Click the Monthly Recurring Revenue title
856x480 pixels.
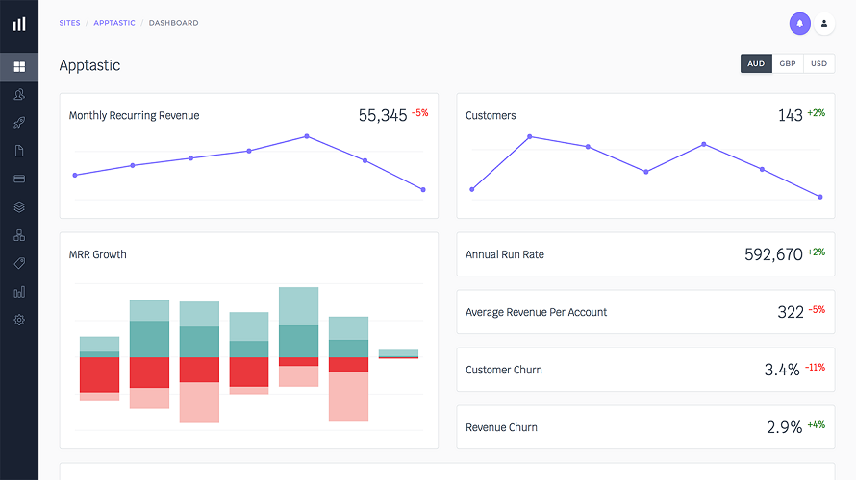click(134, 115)
